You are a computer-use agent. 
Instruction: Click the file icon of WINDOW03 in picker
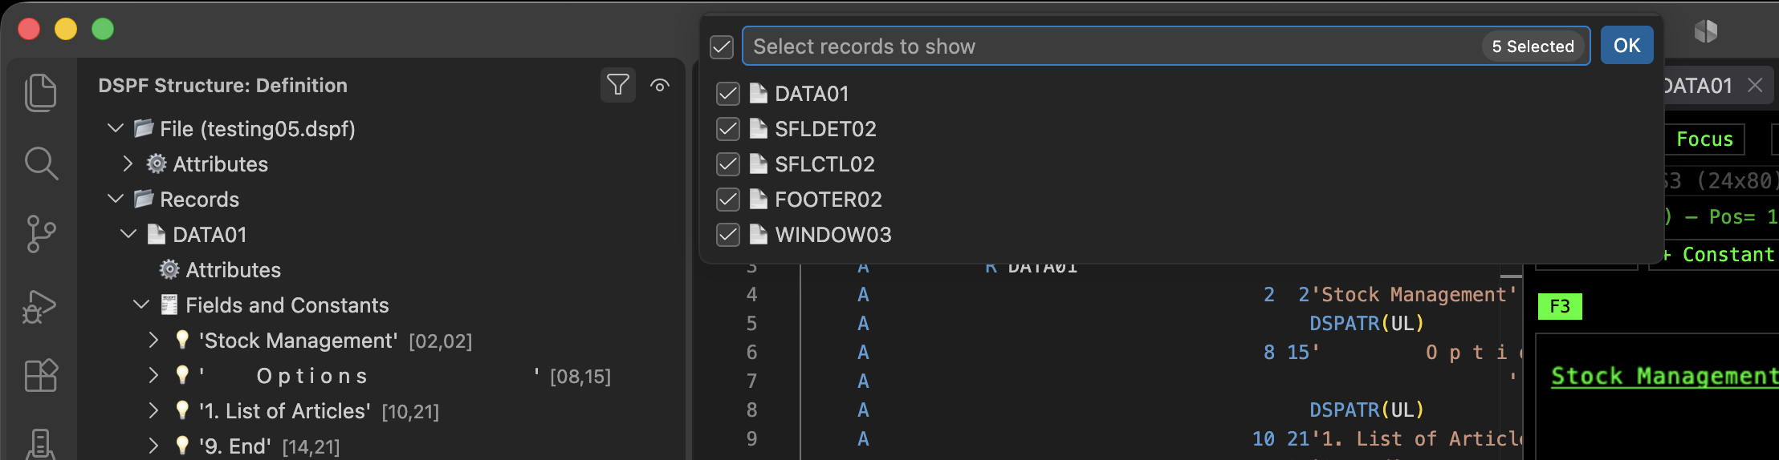point(759,234)
